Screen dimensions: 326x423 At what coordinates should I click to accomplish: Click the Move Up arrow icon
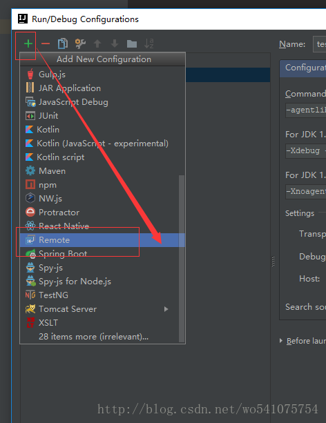tap(97, 43)
